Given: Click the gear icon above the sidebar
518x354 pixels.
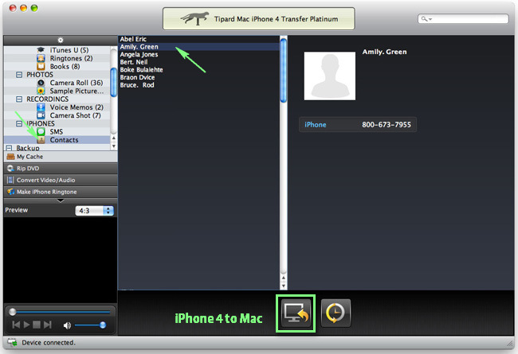Looking at the screenshot, I should pos(60,41).
